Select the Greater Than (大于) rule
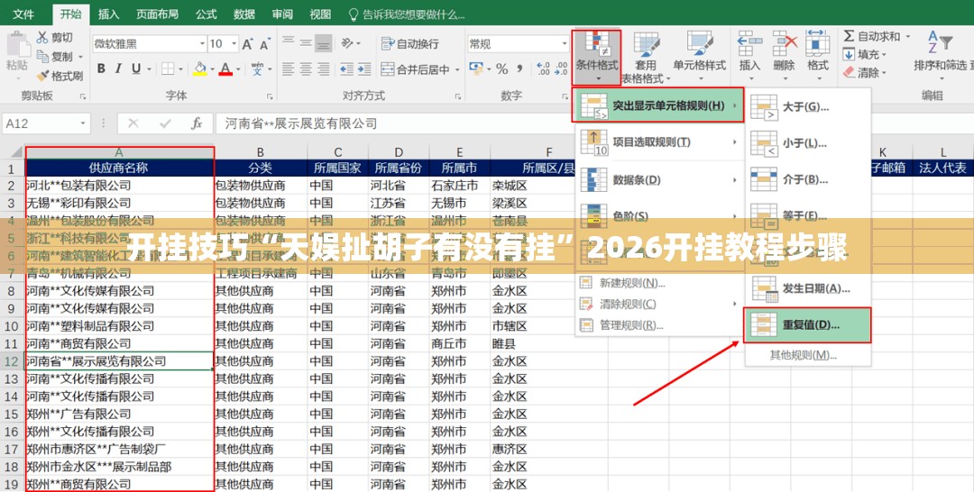Viewport: 974px width, 492px height. coord(807,107)
